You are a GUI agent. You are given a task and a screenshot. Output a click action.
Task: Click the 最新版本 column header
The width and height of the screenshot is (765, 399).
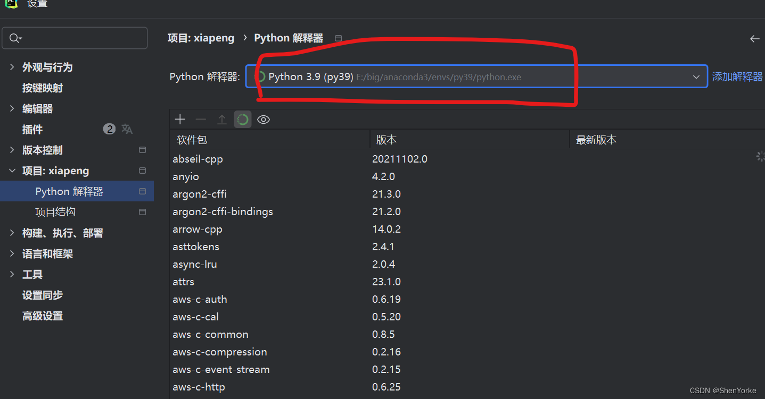pos(667,140)
